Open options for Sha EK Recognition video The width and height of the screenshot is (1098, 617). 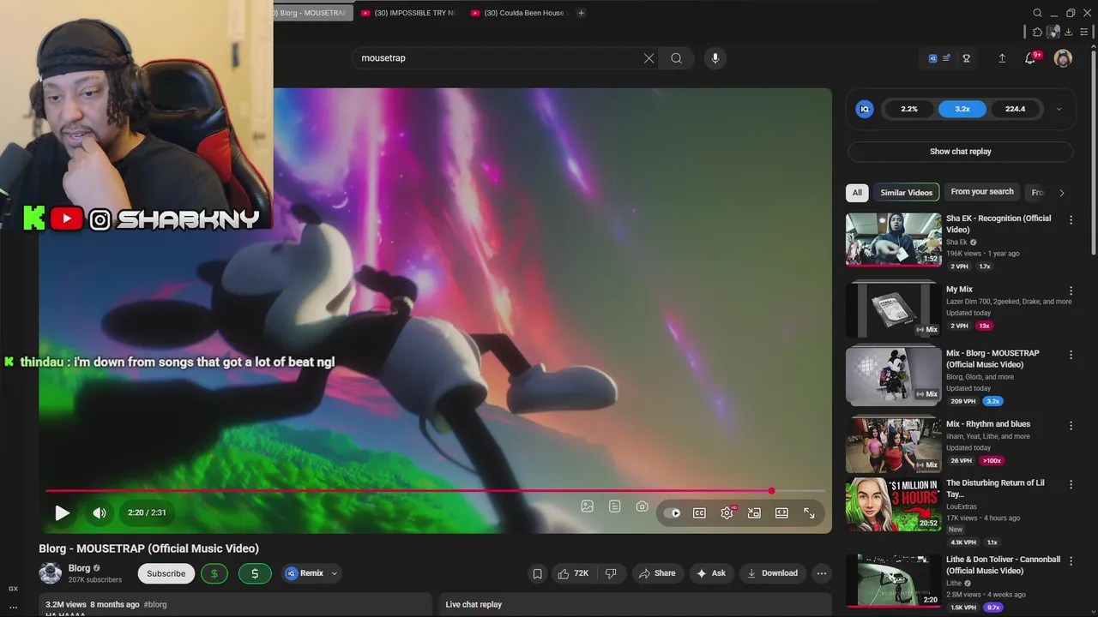pos(1071,220)
